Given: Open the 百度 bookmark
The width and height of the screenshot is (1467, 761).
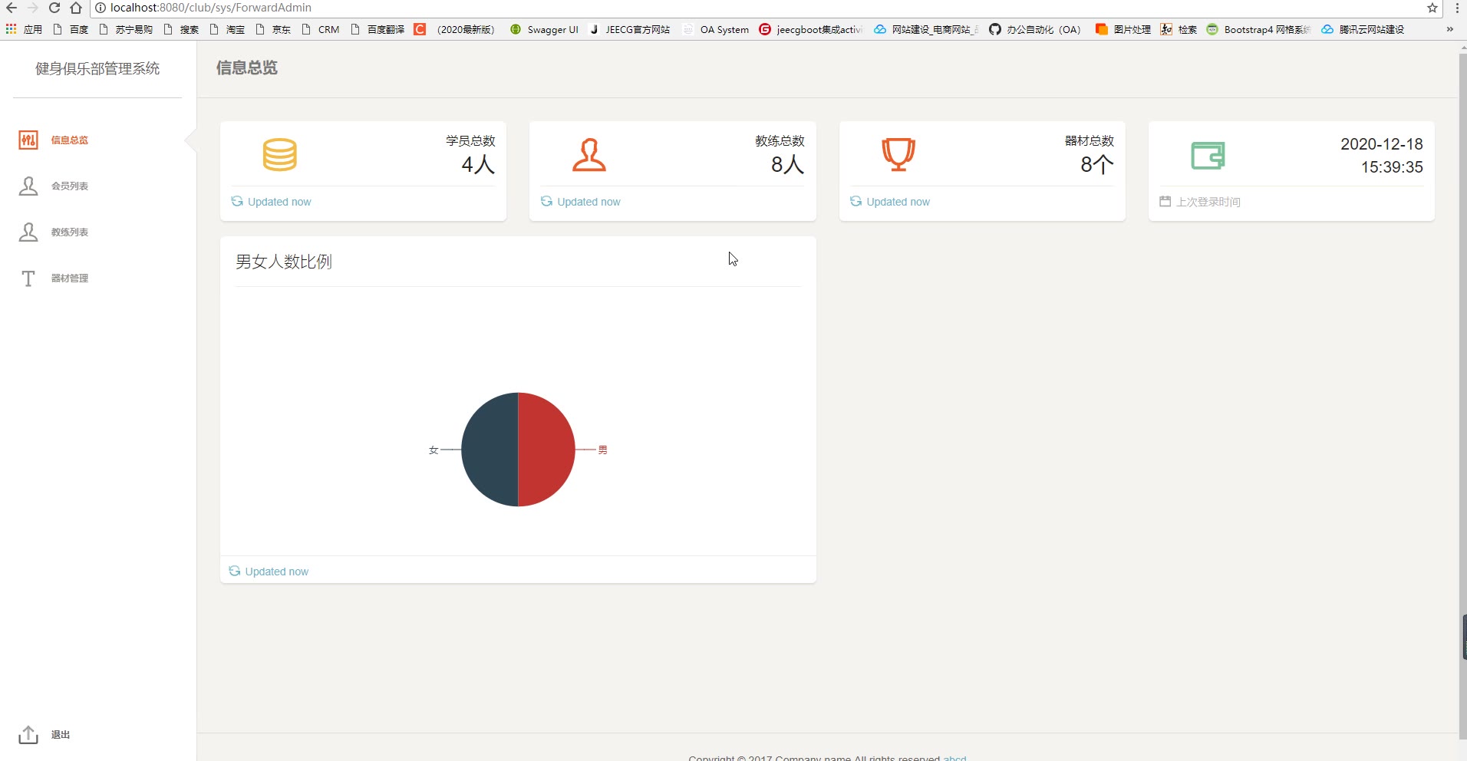Looking at the screenshot, I should point(71,29).
